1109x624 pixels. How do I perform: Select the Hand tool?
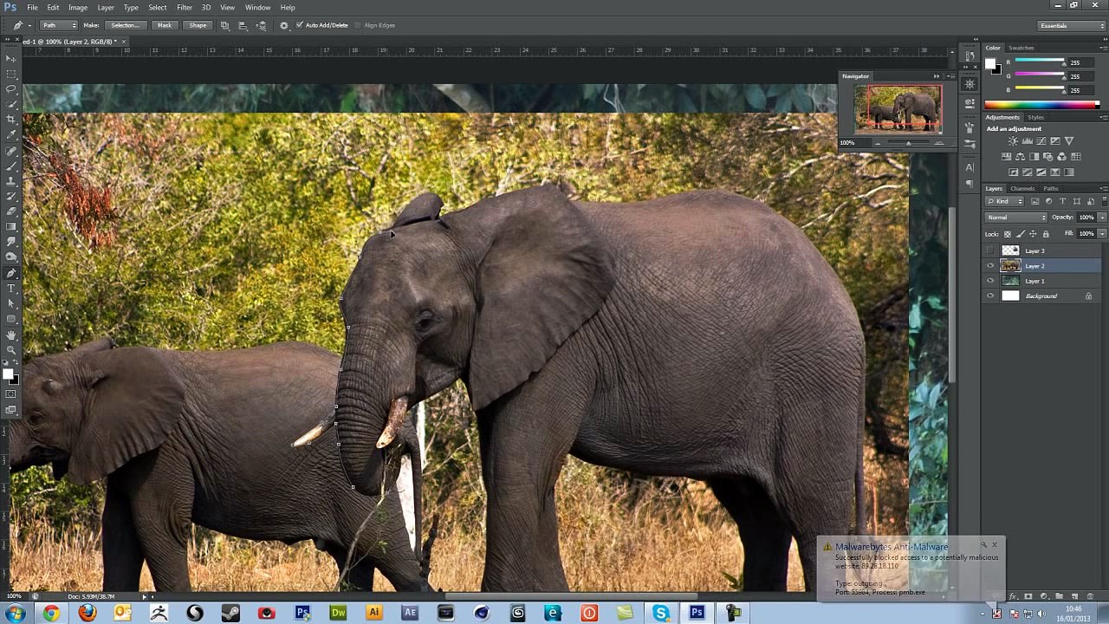[x=11, y=335]
